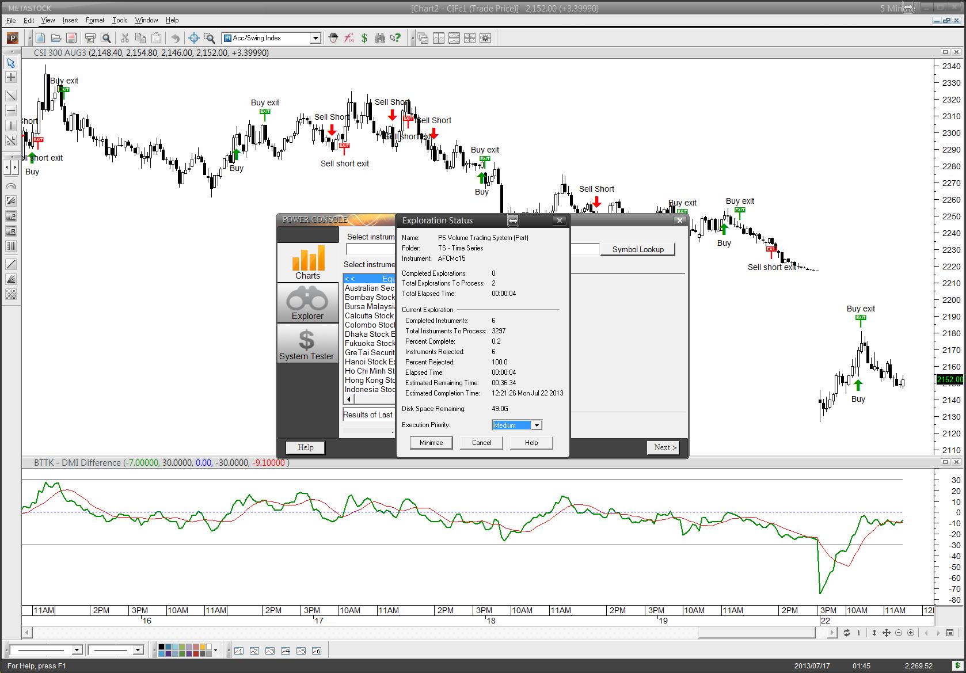Click the chart horizontal scrollbar thumb
966x673 pixels.
[756, 633]
